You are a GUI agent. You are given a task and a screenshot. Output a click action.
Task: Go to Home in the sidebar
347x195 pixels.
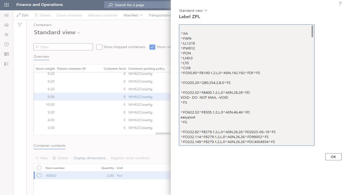click(7, 25)
